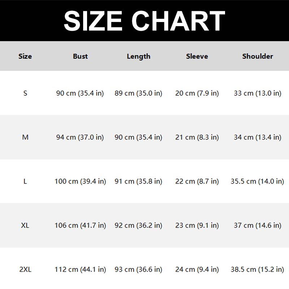This screenshot has width=289, height=289.
Task: Click the Shoulder column header
Action: tap(258, 56)
